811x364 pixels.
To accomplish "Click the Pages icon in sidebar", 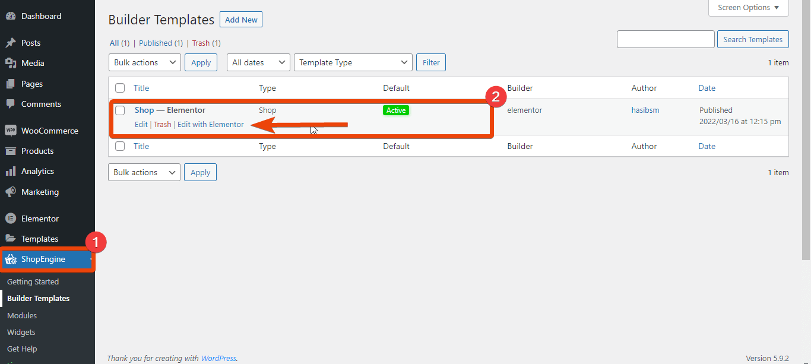I will [10, 84].
